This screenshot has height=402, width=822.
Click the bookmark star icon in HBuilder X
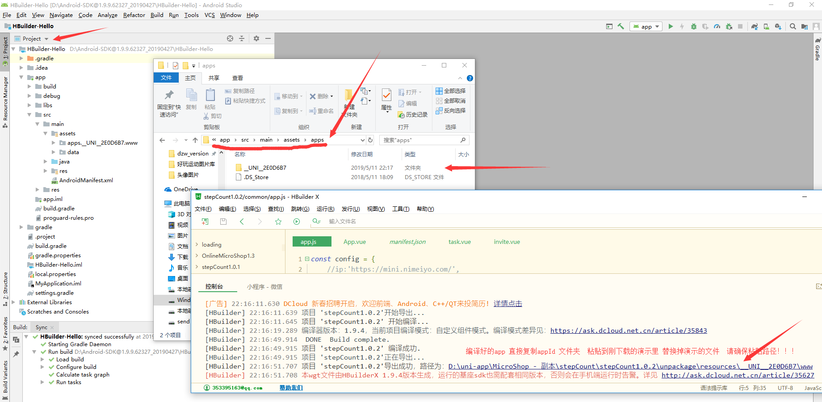278,222
